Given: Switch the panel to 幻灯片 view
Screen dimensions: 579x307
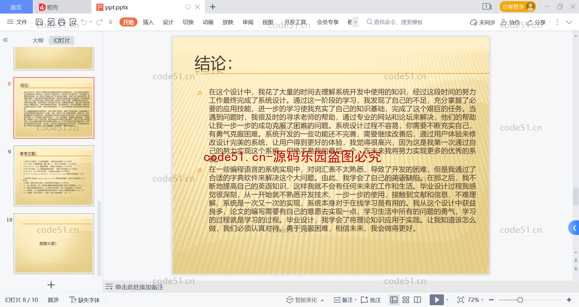Looking at the screenshot, I should pyautogui.click(x=62, y=40).
